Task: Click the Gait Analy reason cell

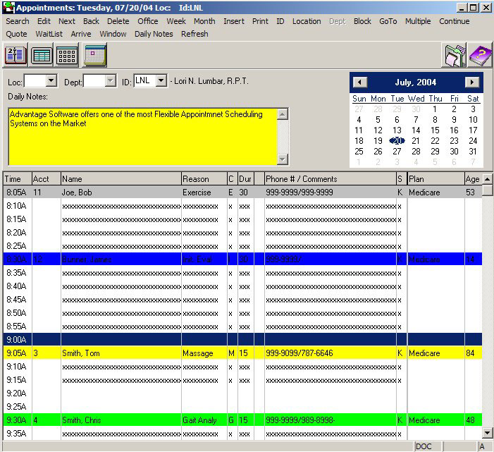Action: [204, 420]
